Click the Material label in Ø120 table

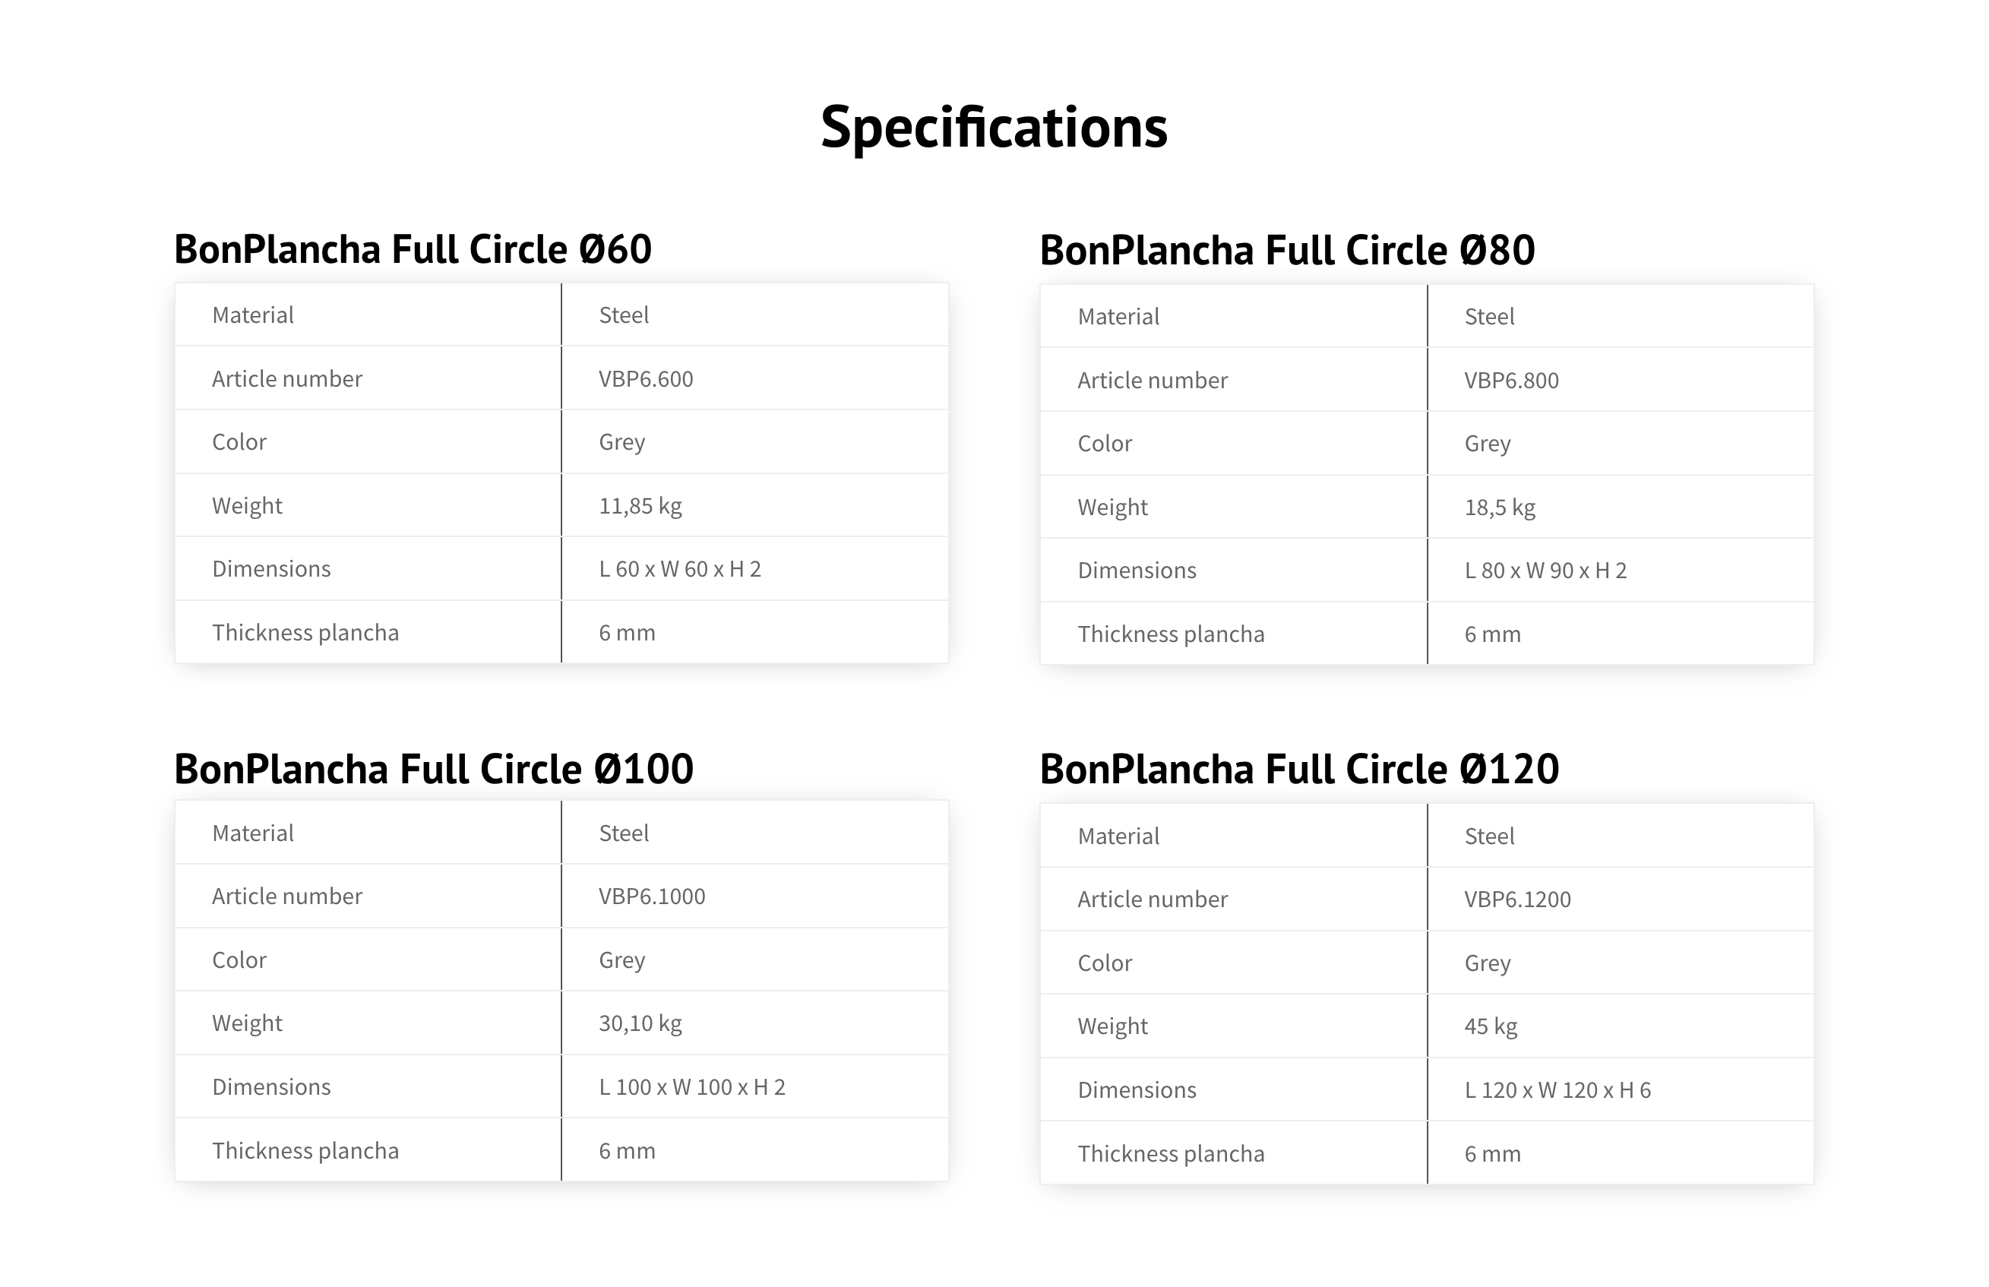[x=1118, y=836]
